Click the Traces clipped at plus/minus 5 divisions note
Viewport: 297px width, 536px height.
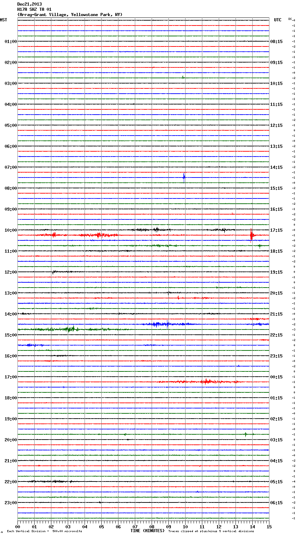point(211,531)
